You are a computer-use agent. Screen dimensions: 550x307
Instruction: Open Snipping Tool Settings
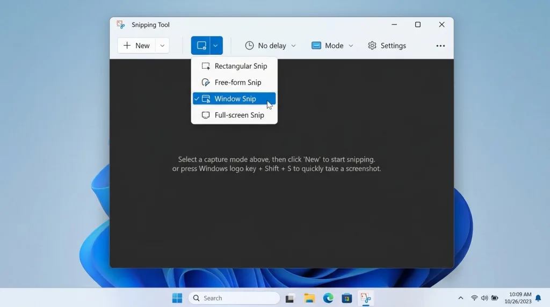click(387, 46)
